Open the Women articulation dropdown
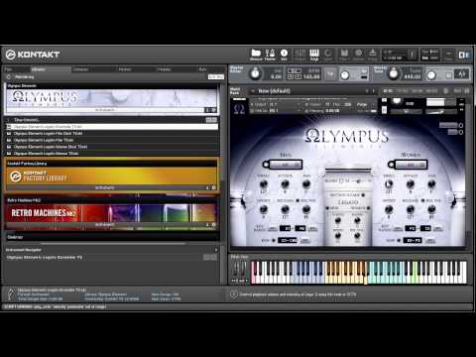The height and width of the screenshot is (357, 476). [x=411, y=165]
